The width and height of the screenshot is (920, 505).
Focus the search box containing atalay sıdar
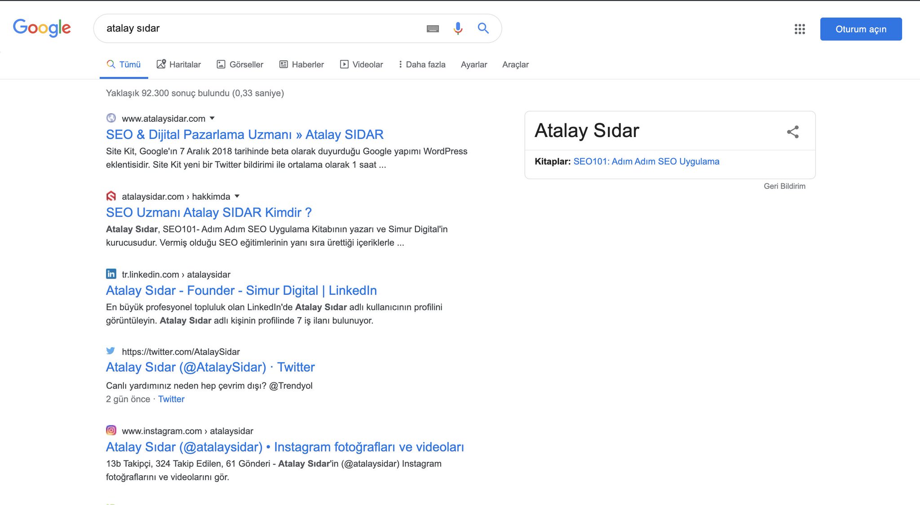tap(261, 28)
